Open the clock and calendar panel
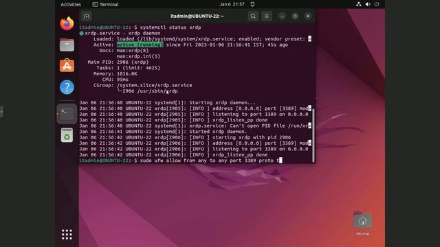 tap(232, 5)
